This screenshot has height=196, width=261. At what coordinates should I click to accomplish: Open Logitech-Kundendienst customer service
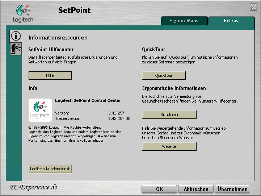[x=50, y=169]
